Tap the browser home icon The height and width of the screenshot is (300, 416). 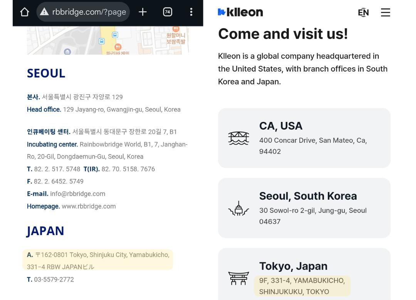(25, 12)
